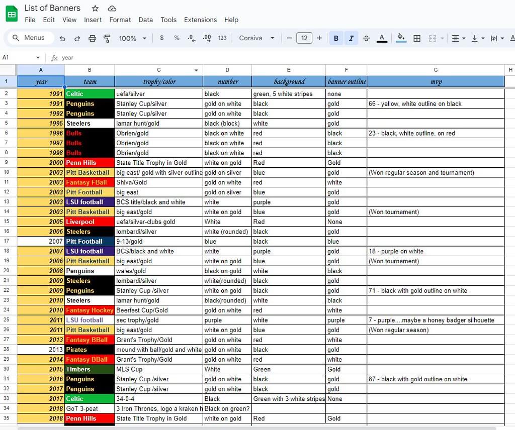Open the View menu

[x=69, y=20]
